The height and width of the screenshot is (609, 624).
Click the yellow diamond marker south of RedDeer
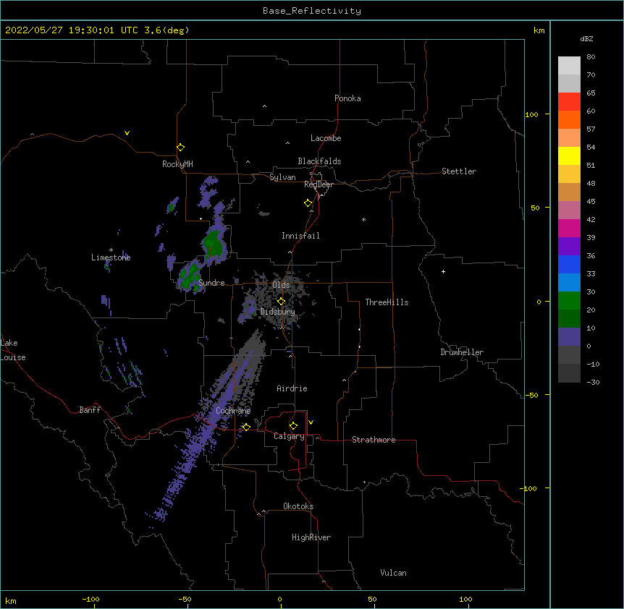308,203
